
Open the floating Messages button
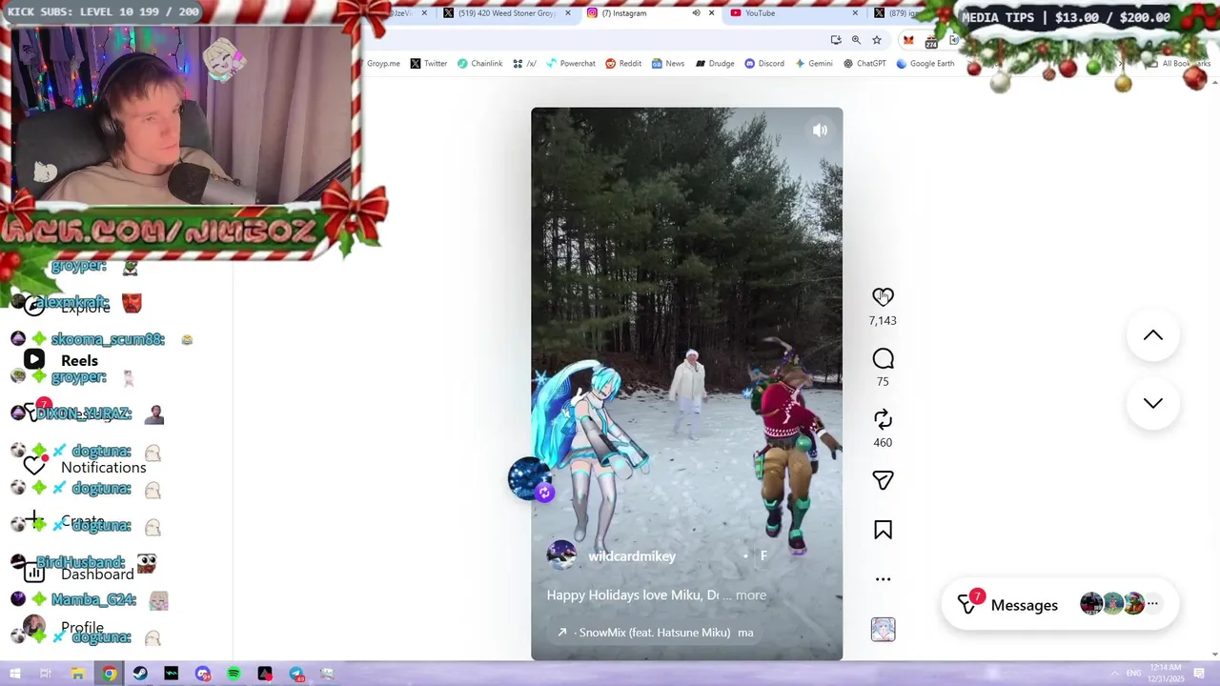(x=1059, y=605)
